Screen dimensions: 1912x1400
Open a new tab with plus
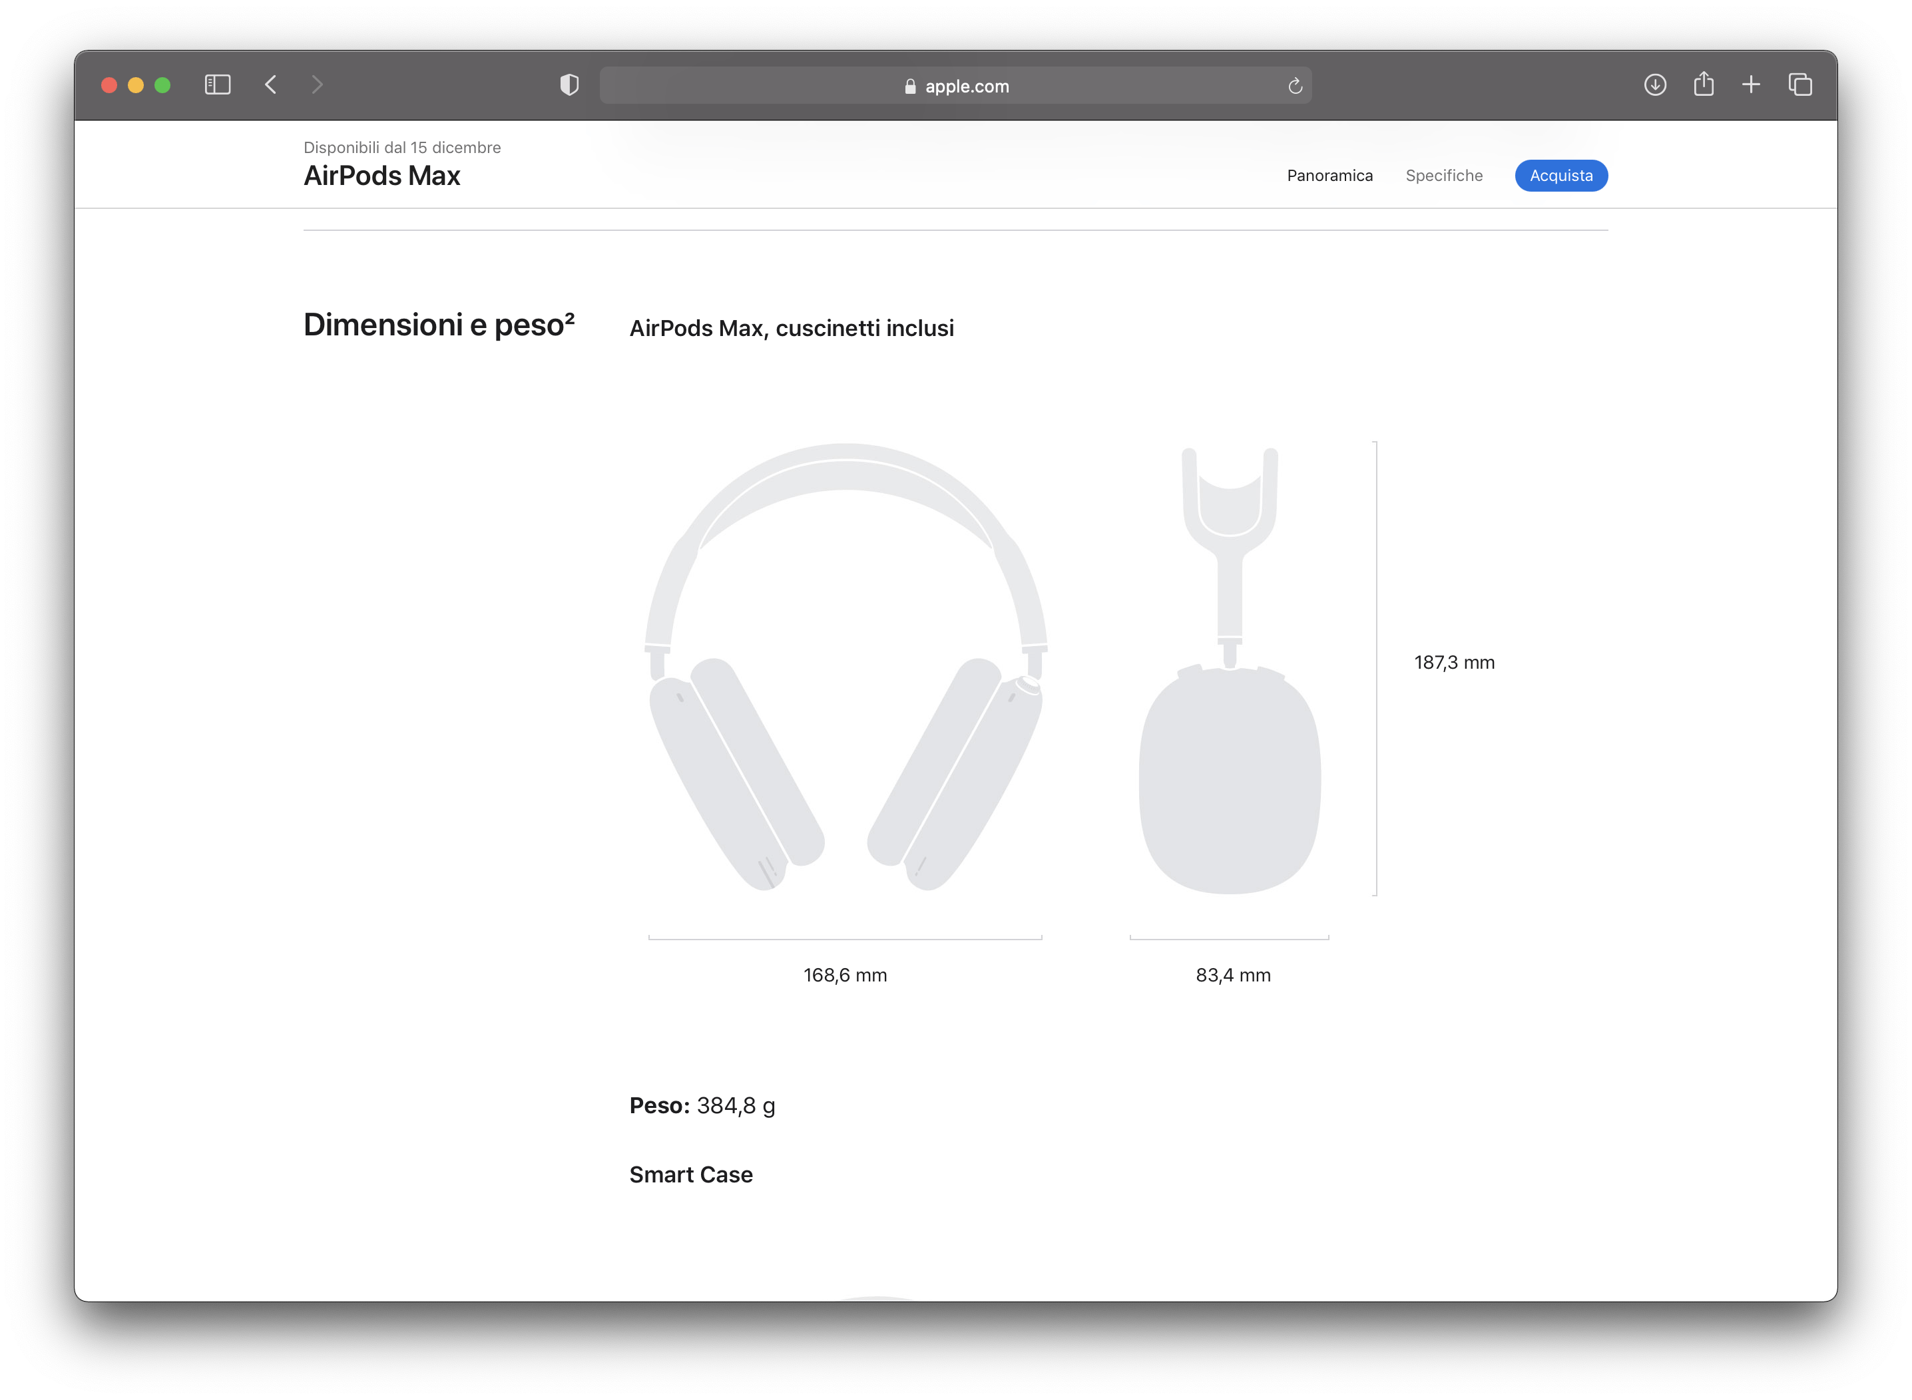1751,85
